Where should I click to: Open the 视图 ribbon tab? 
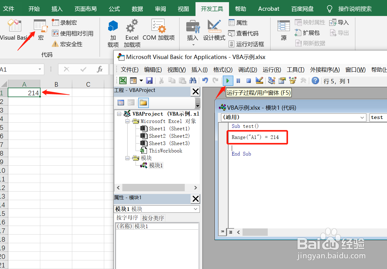(184, 9)
